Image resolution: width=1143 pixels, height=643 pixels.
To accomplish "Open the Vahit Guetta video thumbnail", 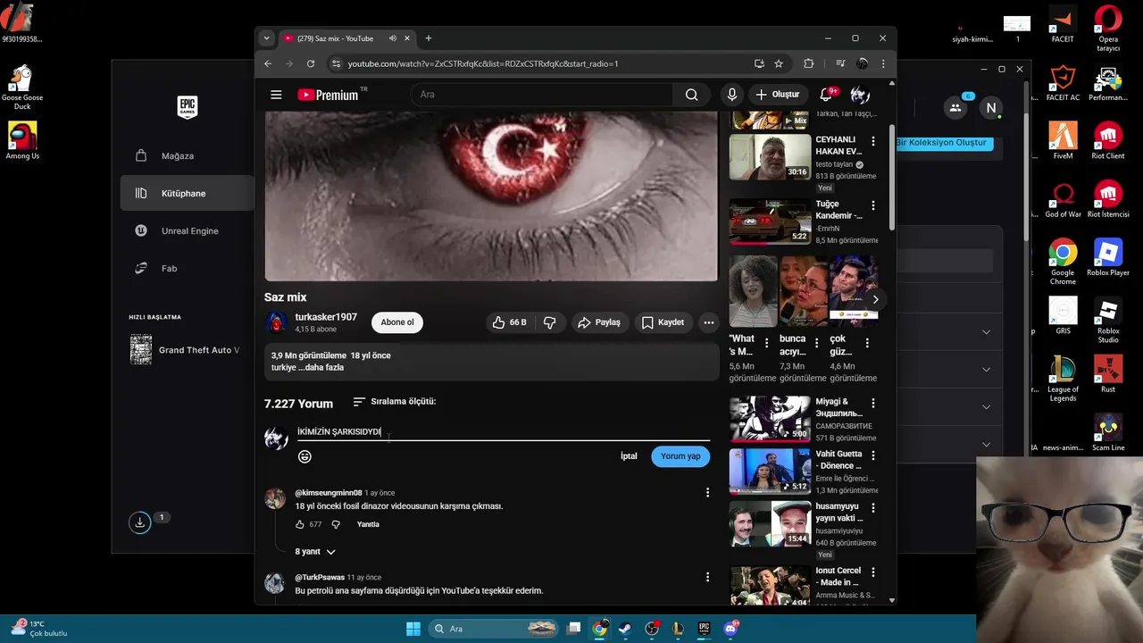I will pyautogui.click(x=770, y=471).
